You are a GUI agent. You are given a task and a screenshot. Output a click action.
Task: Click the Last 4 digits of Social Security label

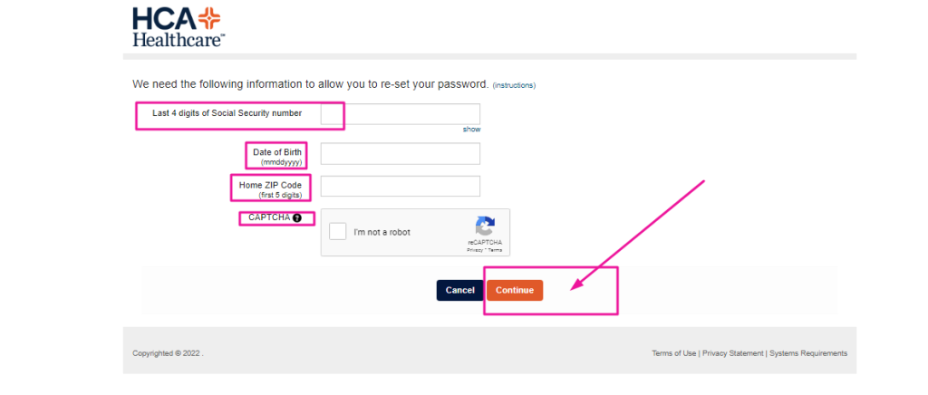tap(227, 113)
